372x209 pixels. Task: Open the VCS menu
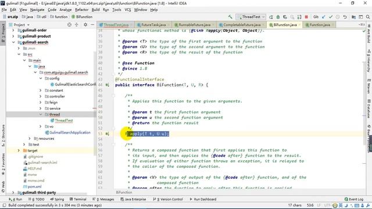click(128, 10)
